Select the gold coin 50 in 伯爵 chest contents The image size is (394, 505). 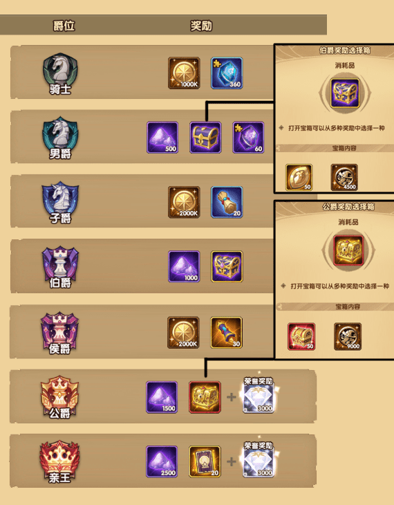point(299,177)
